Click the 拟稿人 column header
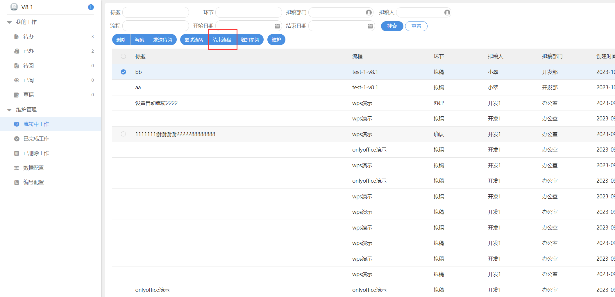The width and height of the screenshot is (615, 297). pyautogui.click(x=496, y=56)
